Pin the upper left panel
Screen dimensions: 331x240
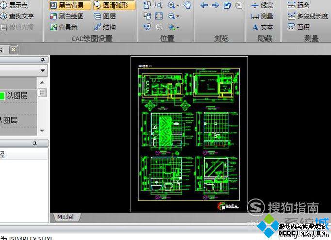click(x=43, y=60)
